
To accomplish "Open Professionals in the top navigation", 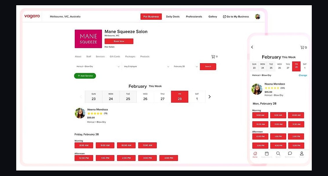I will (x=194, y=17).
